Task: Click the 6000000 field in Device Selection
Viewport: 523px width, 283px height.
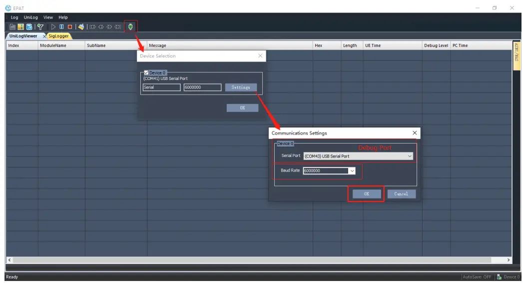Action: point(202,87)
